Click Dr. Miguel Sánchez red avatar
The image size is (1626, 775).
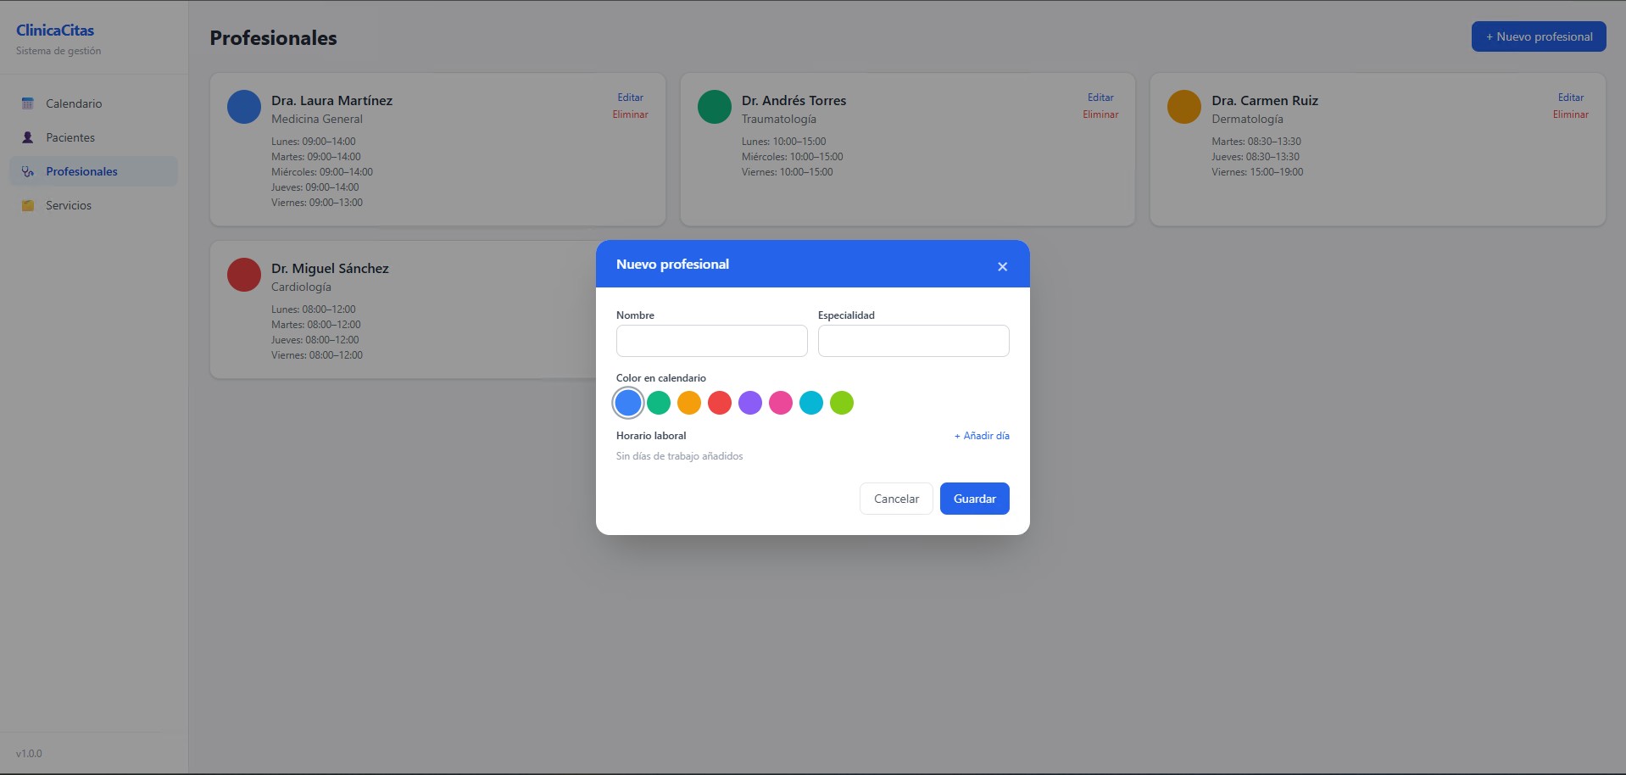pyautogui.click(x=244, y=275)
